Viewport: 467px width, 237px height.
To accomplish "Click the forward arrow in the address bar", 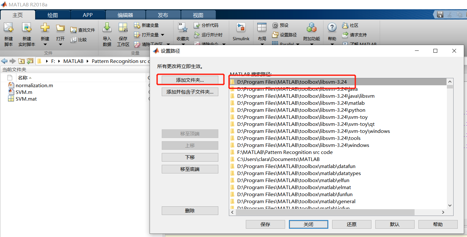I will (x=12, y=61).
